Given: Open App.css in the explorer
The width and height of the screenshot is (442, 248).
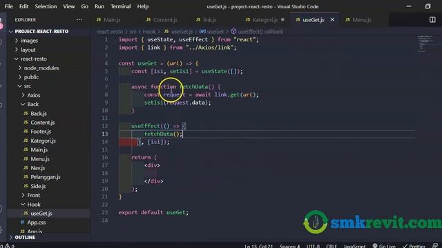Looking at the screenshot, I should (x=37, y=223).
